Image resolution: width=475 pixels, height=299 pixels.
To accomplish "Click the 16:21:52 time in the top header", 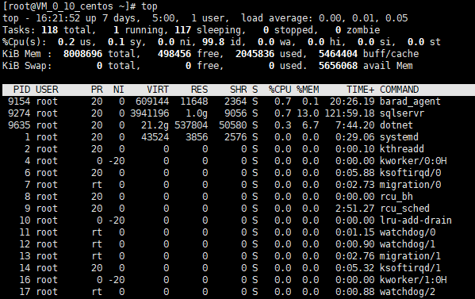I will [58, 18].
